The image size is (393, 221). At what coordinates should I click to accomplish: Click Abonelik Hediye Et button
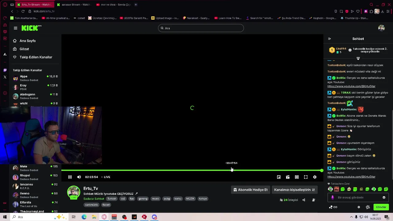point(251,190)
